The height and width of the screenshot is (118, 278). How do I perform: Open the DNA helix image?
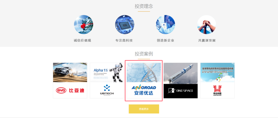pos(144,72)
